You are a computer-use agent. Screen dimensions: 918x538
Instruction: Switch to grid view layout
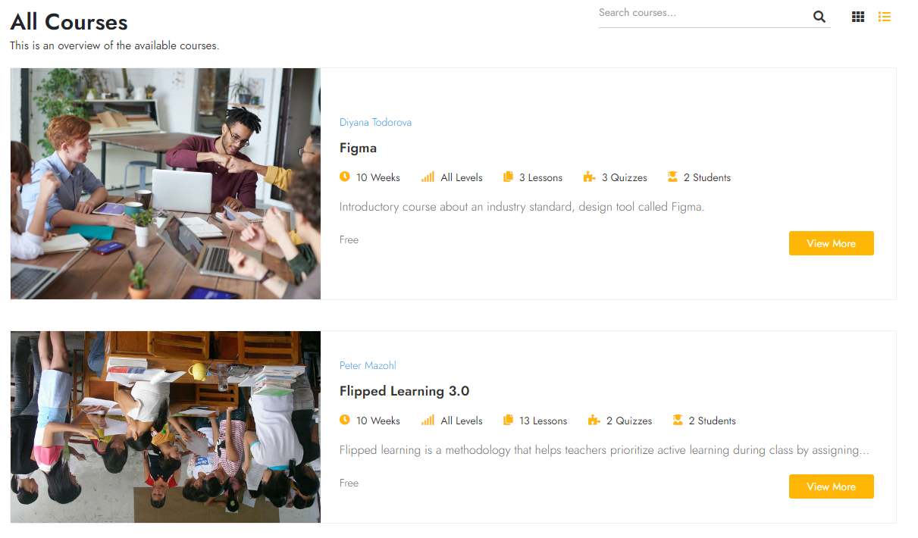coord(858,17)
